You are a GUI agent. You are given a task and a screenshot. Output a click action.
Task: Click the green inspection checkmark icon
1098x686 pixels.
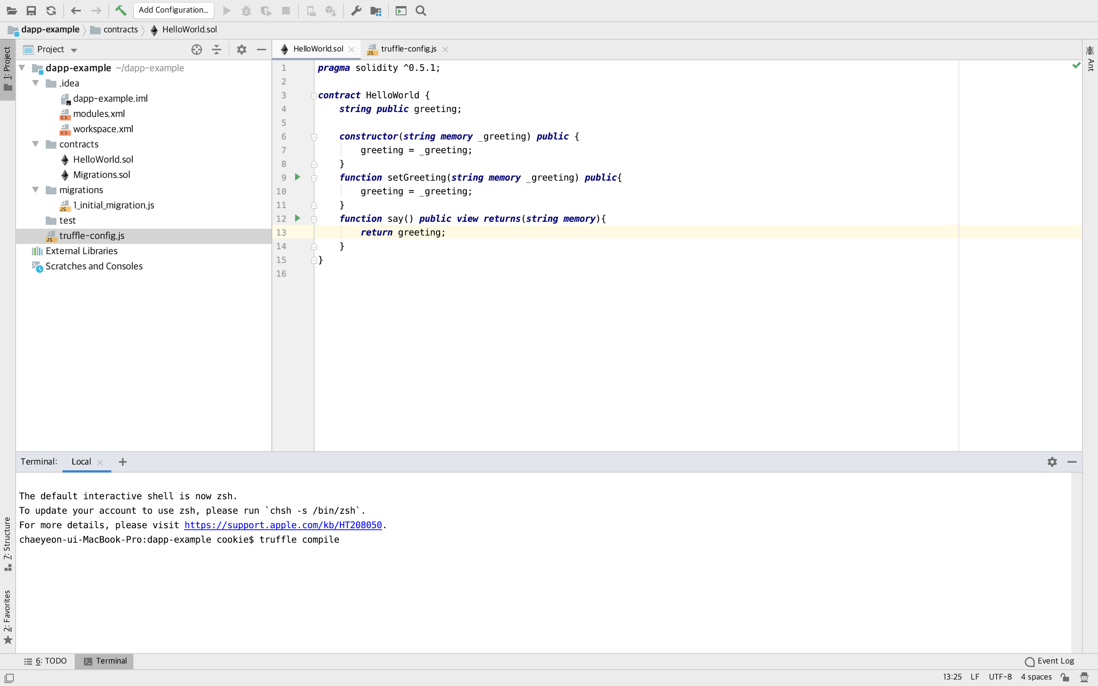(x=1076, y=66)
